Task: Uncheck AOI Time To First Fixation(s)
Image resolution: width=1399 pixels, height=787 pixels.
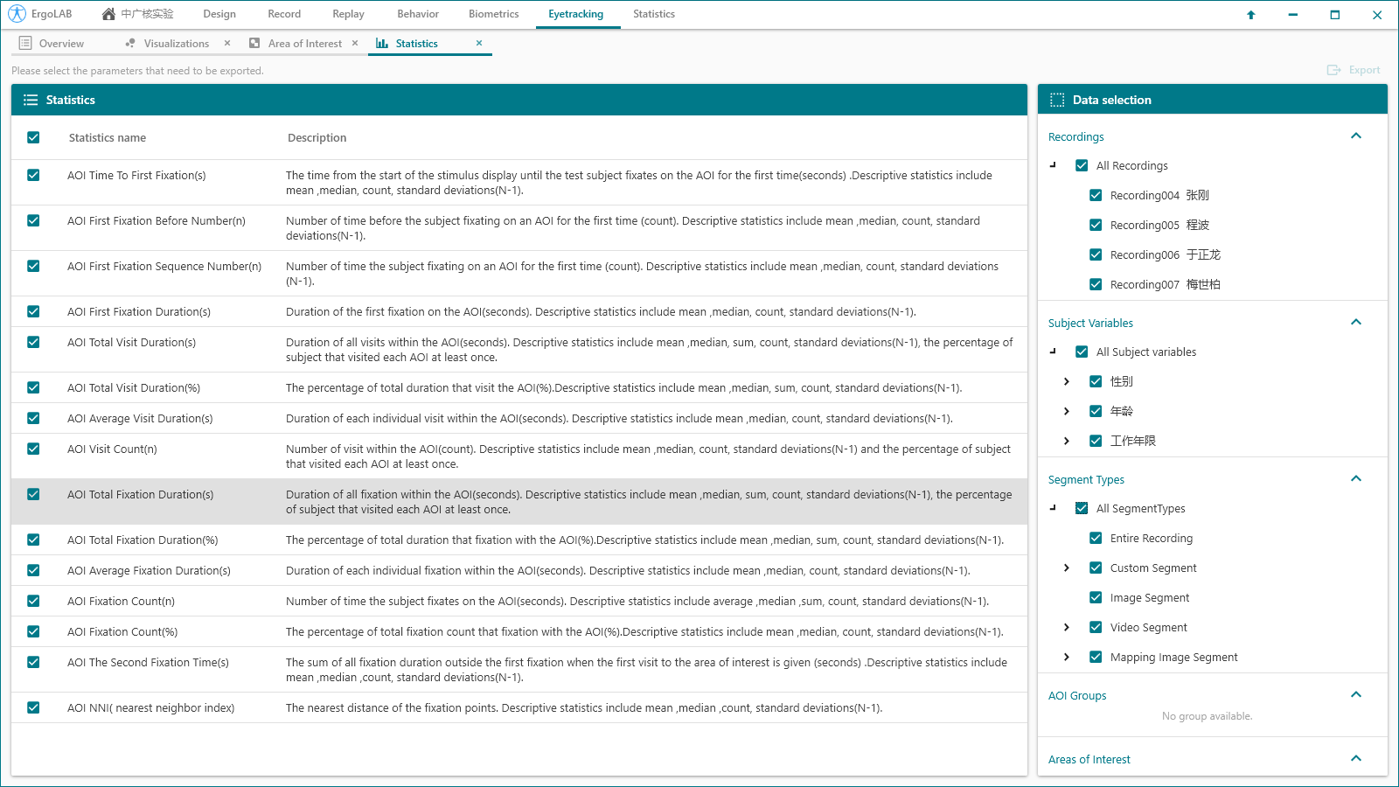Action: click(33, 175)
